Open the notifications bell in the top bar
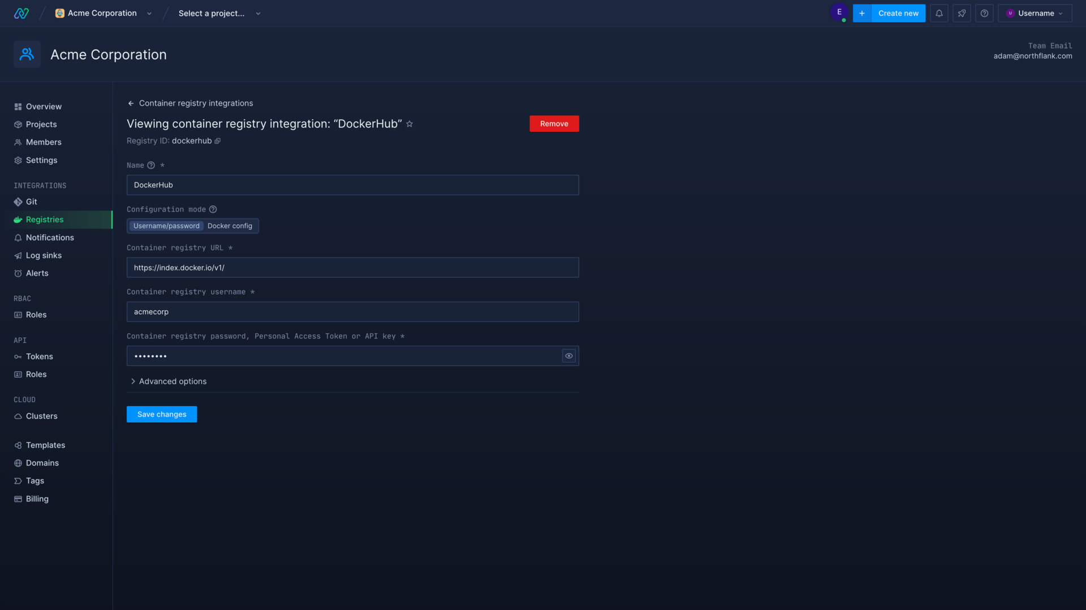This screenshot has height=610, width=1086. point(939,13)
